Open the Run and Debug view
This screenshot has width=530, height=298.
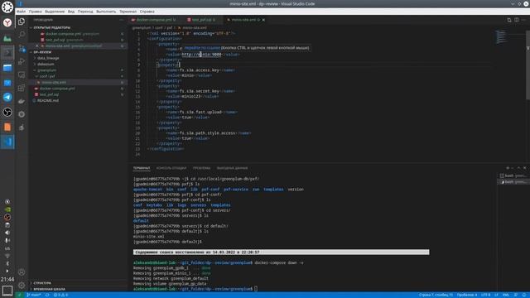(22, 61)
